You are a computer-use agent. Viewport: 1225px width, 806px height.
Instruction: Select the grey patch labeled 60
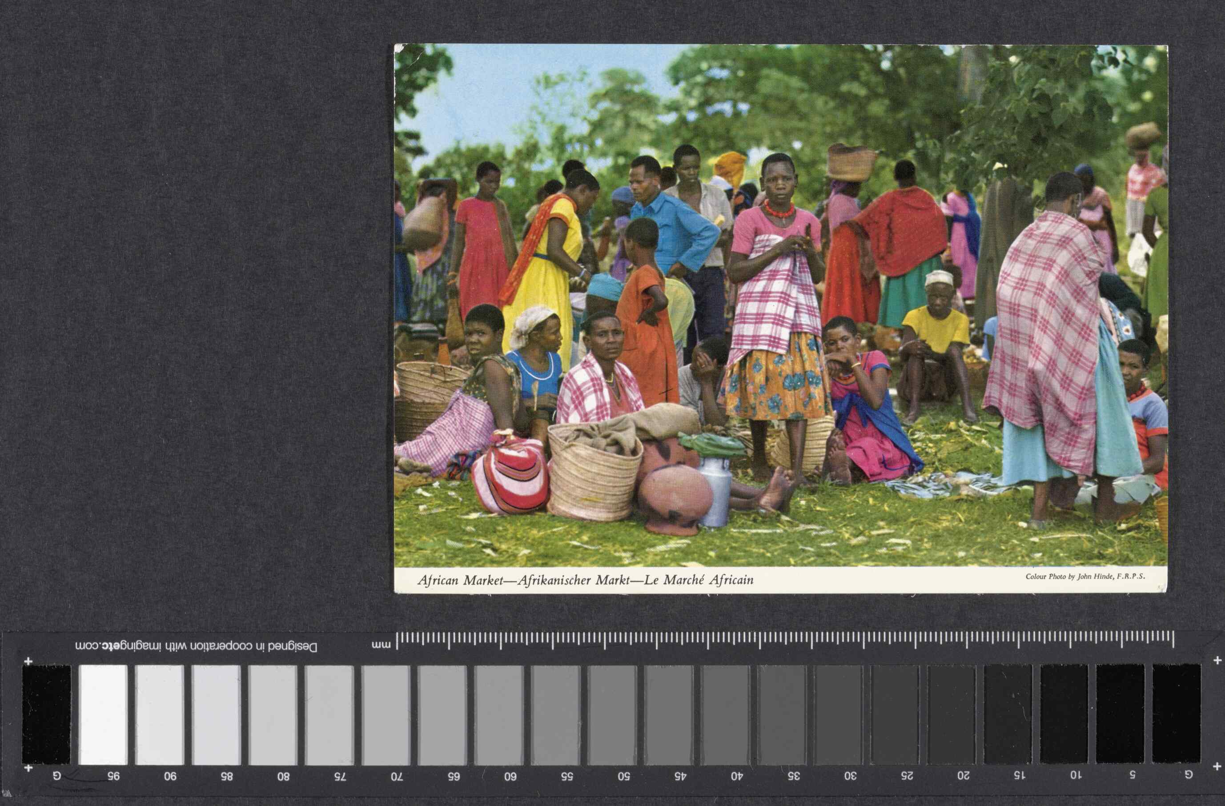point(499,714)
